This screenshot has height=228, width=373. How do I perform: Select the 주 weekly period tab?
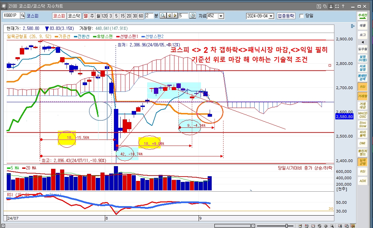[92, 15]
